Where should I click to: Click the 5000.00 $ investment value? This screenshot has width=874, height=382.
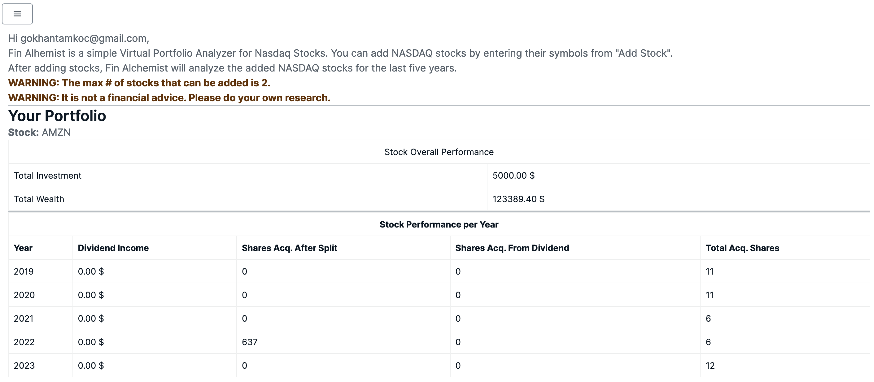pos(513,176)
